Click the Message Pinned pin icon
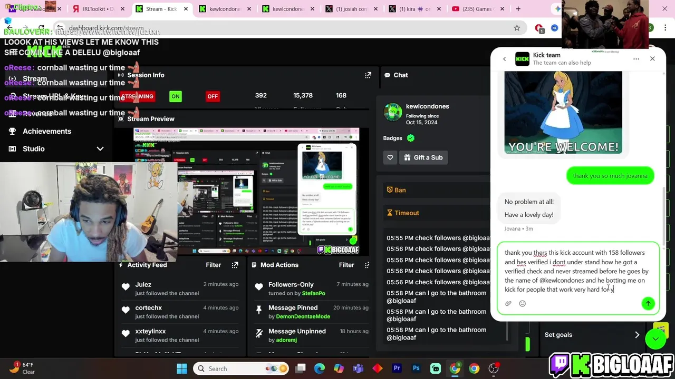 (259, 310)
